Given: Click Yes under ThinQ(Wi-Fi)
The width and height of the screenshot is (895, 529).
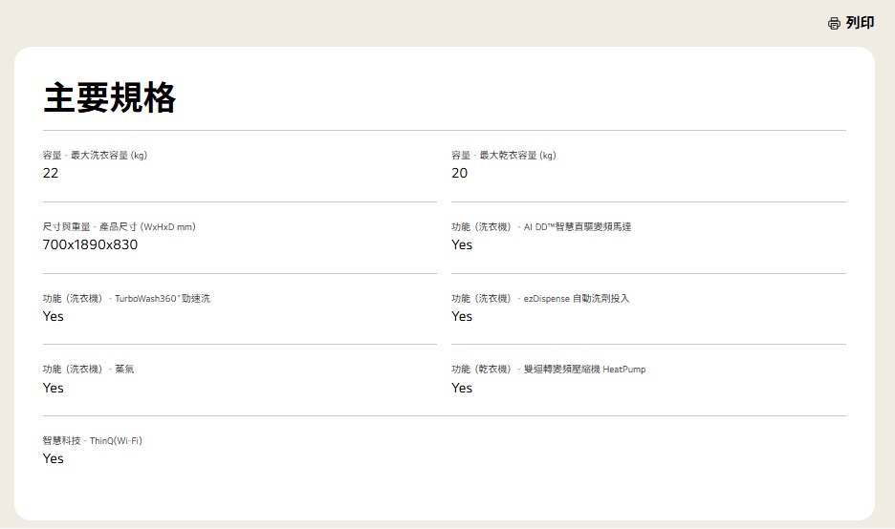Looking at the screenshot, I should (54, 458).
